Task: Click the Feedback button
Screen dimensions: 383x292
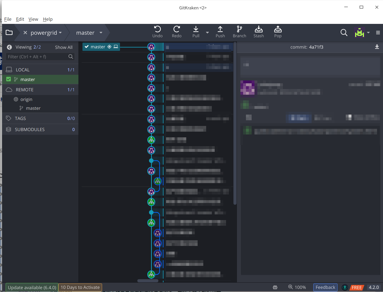Action: 325,287
